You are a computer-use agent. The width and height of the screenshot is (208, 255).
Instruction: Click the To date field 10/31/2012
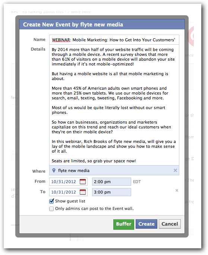[x=69, y=192]
